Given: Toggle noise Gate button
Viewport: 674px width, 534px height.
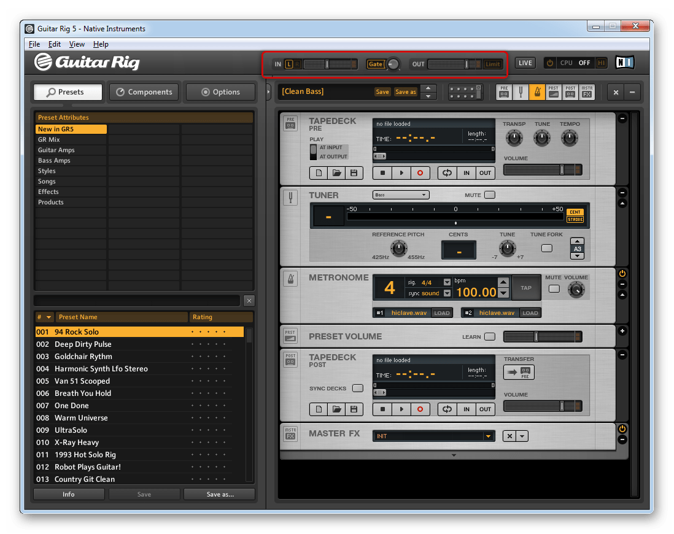Looking at the screenshot, I should pyautogui.click(x=375, y=64).
